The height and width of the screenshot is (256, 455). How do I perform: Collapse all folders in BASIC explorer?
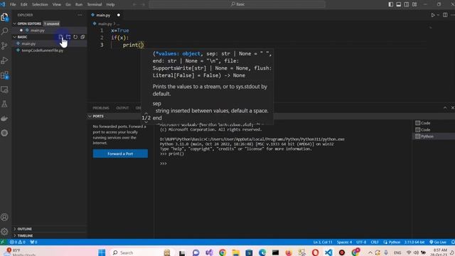click(x=82, y=37)
